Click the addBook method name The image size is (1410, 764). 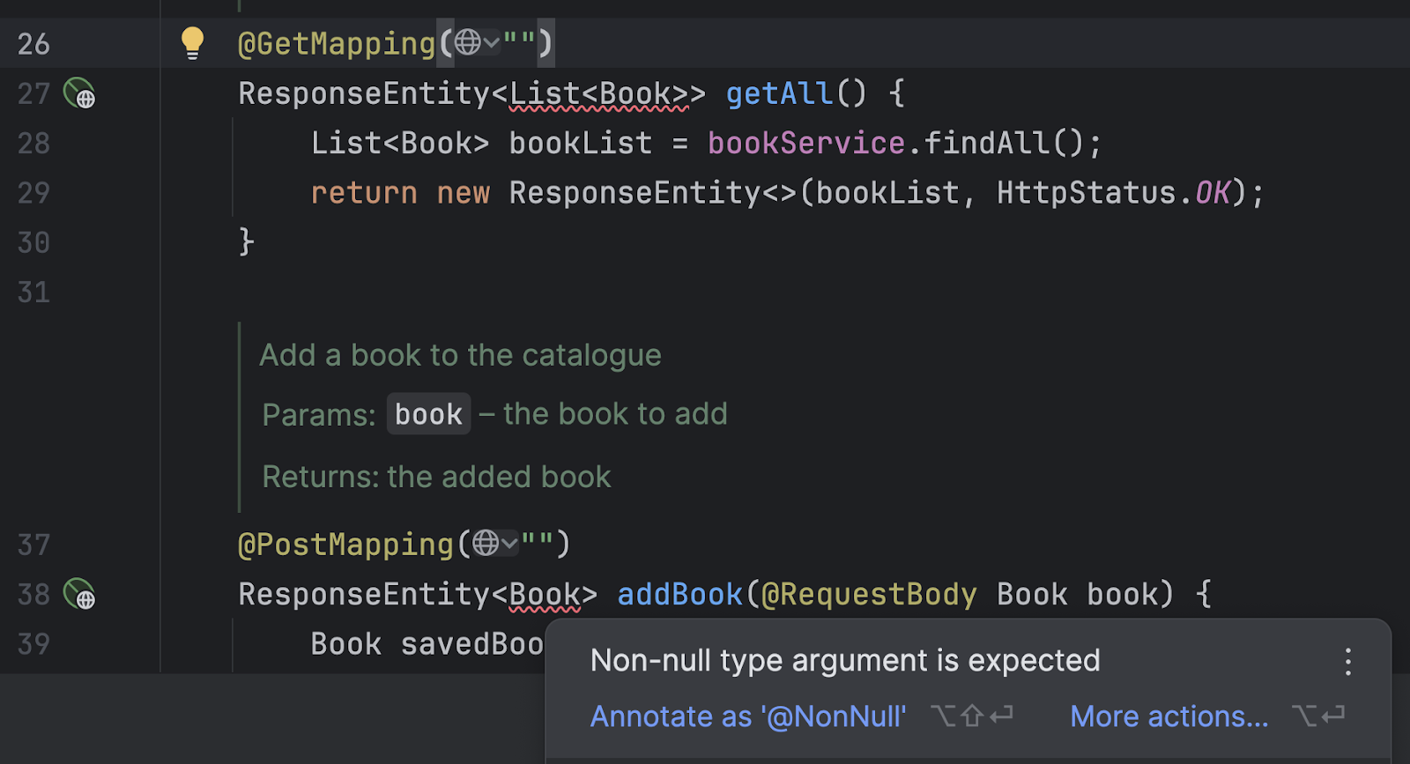(679, 595)
